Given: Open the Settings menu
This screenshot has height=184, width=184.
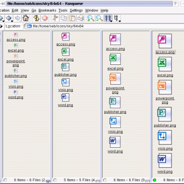Looking at the screenshot, I should pos(76,11).
